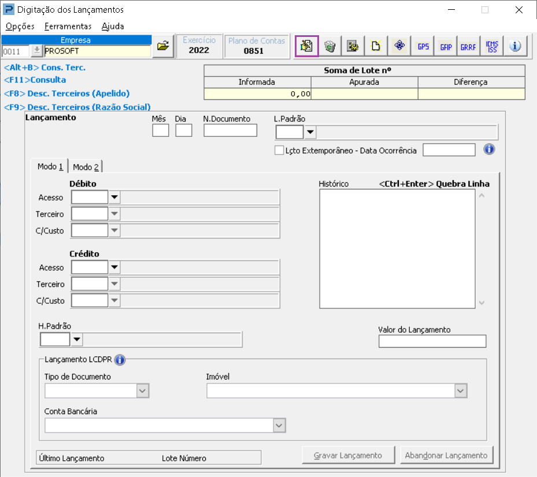This screenshot has height=477, width=537.
Task: Click the GFIP toolbar button
Action: tap(446, 46)
